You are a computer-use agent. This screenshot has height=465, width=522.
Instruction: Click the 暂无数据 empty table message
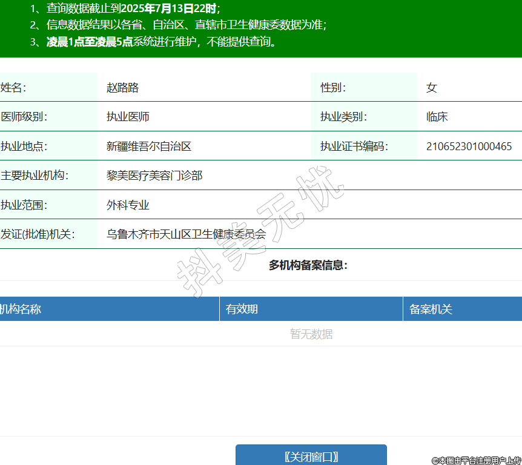coord(311,334)
